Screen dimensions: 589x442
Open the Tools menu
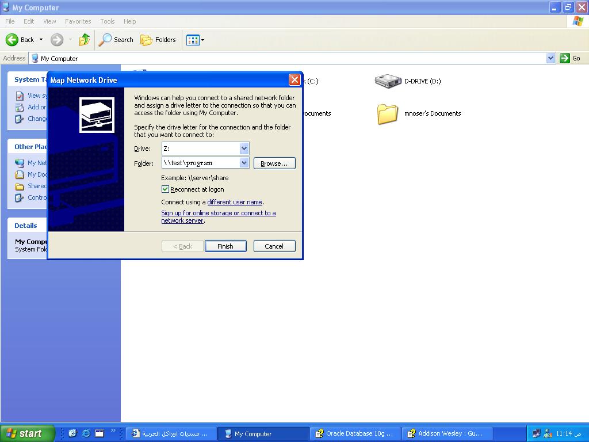[108, 21]
